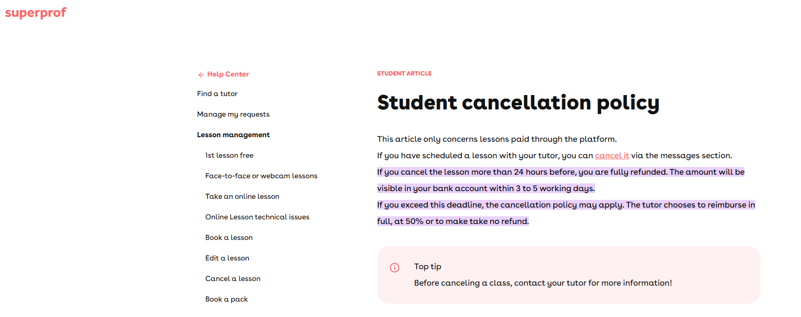
Task: Open the Book a lesson article
Action: pyautogui.click(x=229, y=238)
